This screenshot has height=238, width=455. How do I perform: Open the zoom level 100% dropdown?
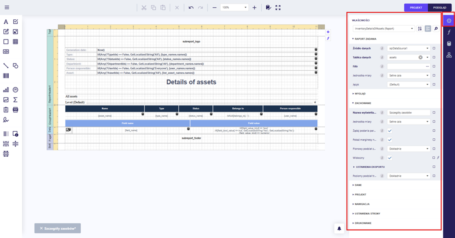pos(234,7)
